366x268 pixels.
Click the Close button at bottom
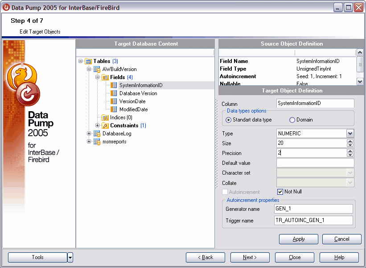pyautogui.click(x=295, y=257)
